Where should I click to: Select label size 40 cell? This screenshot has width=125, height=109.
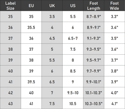(10, 71)
